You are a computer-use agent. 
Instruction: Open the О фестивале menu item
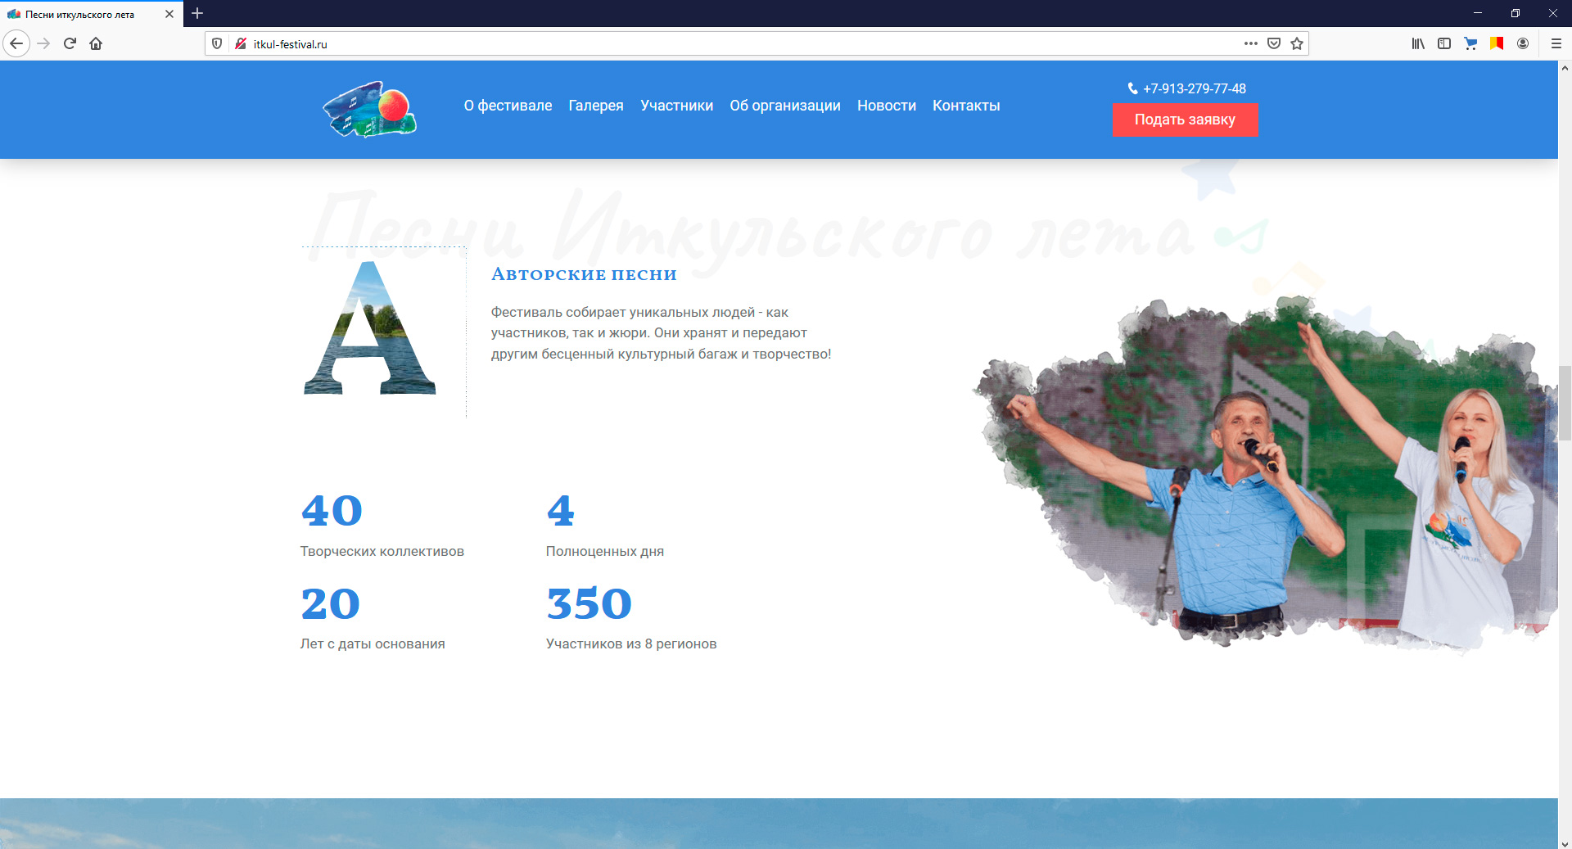[508, 106]
